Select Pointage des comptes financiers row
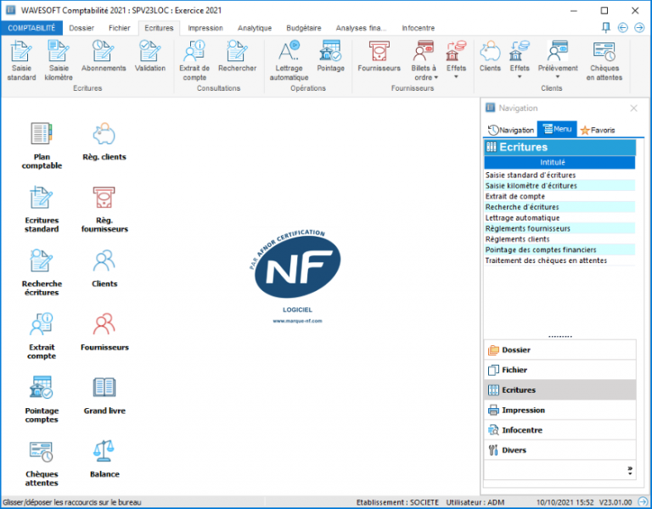 559,249
